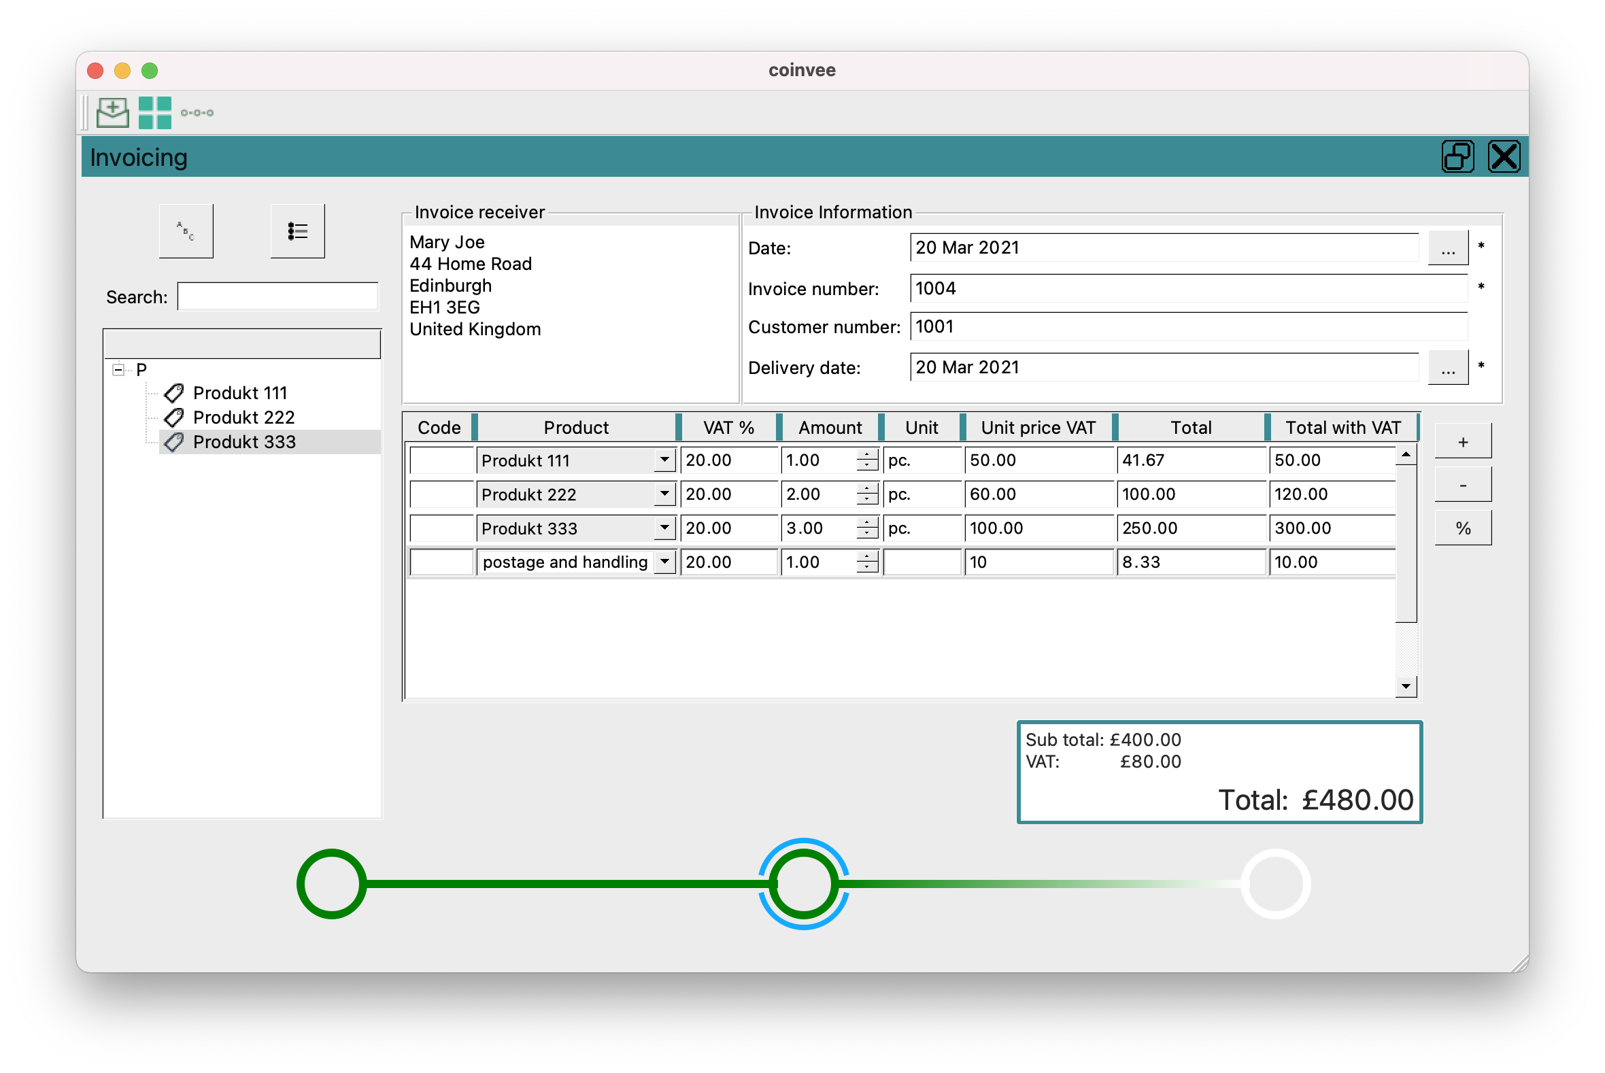This screenshot has width=1605, height=1073.
Task: Open the Produkt 333 row product dropdown
Action: click(x=664, y=528)
